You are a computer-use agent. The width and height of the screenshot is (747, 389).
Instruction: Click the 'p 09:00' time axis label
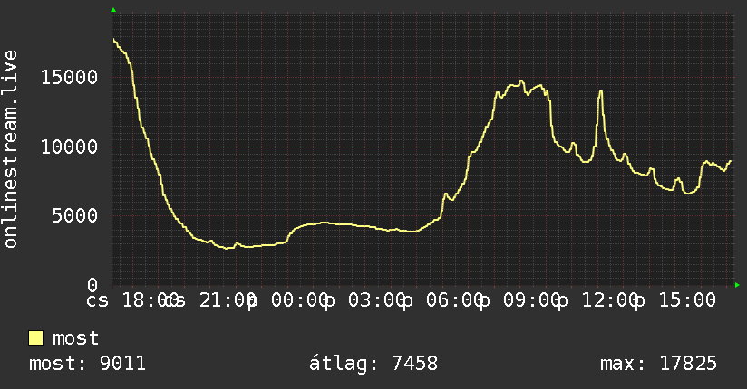coord(519,300)
